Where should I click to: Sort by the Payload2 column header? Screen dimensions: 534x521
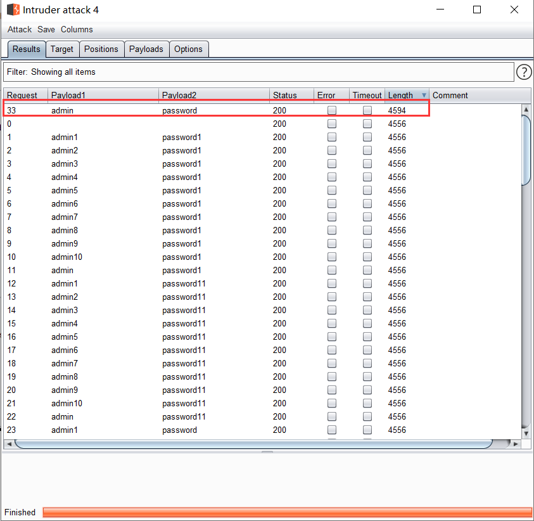pyautogui.click(x=214, y=95)
